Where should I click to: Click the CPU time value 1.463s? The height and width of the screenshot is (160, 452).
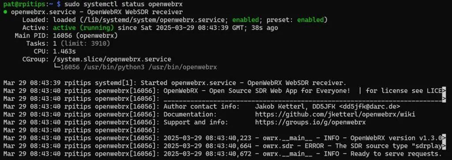pyautogui.click(x=64, y=51)
